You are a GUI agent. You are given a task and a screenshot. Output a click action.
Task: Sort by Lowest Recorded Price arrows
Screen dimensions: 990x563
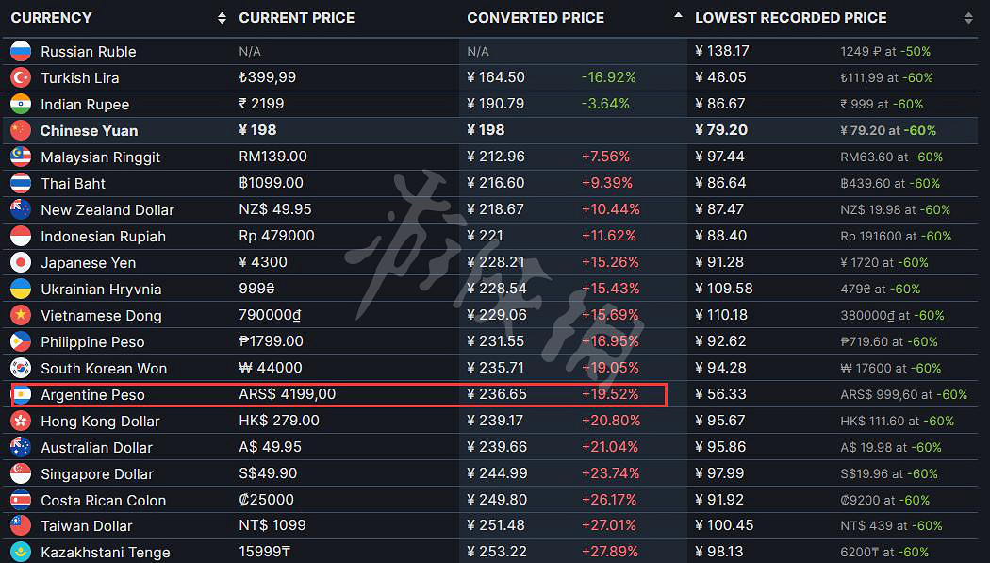[x=968, y=18]
